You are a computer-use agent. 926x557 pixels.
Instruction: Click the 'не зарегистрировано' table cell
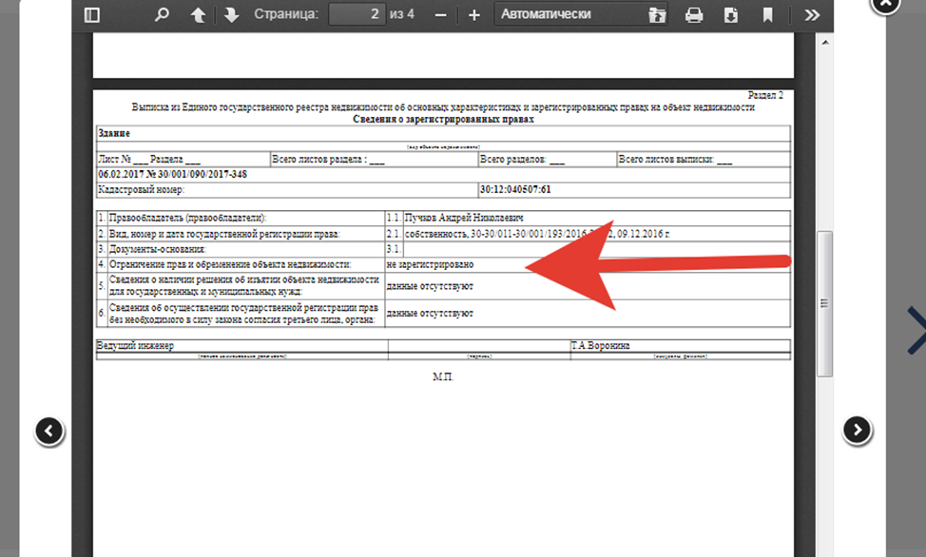[x=431, y=264]
